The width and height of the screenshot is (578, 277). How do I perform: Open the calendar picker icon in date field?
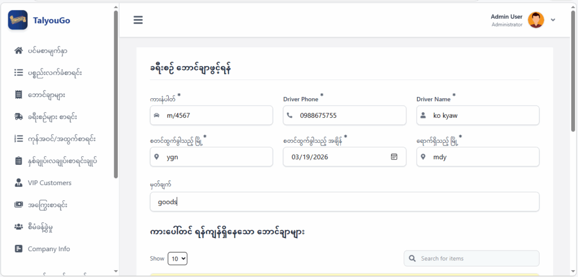(x=394, y=157)
